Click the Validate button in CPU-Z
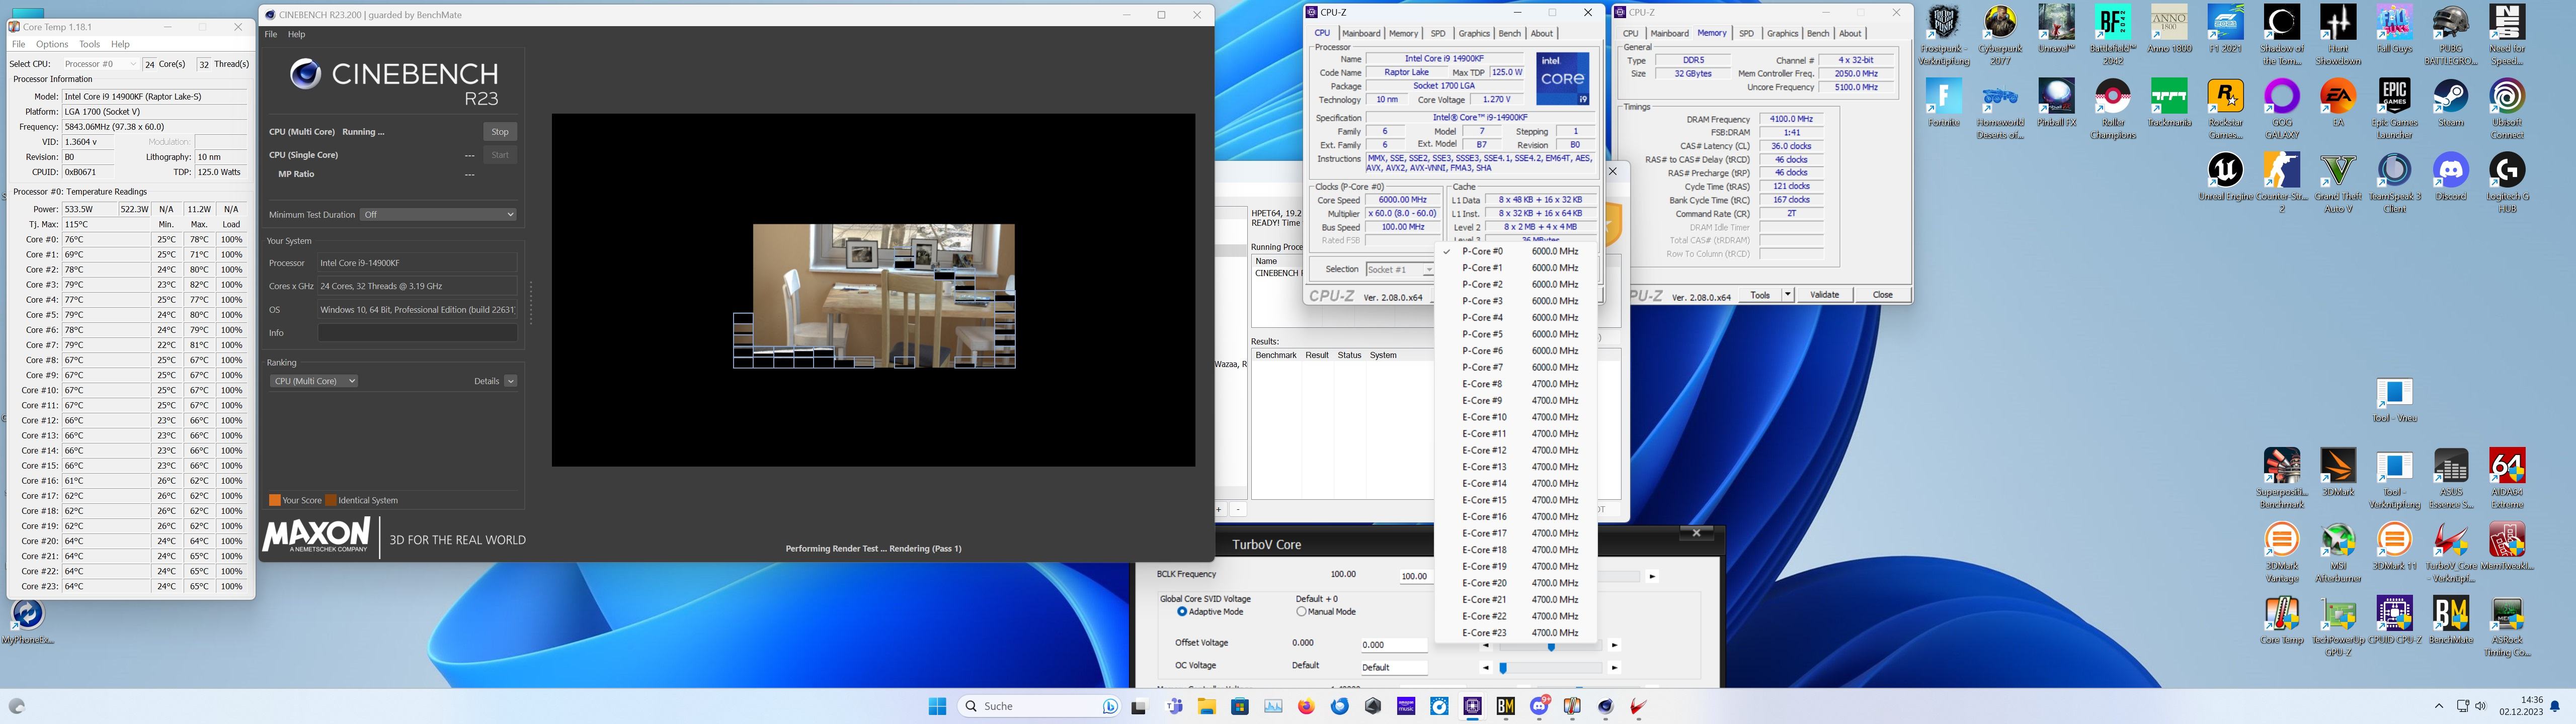Image resolution: width=2576 pixels, height=724 pixels. [1824, 295]
